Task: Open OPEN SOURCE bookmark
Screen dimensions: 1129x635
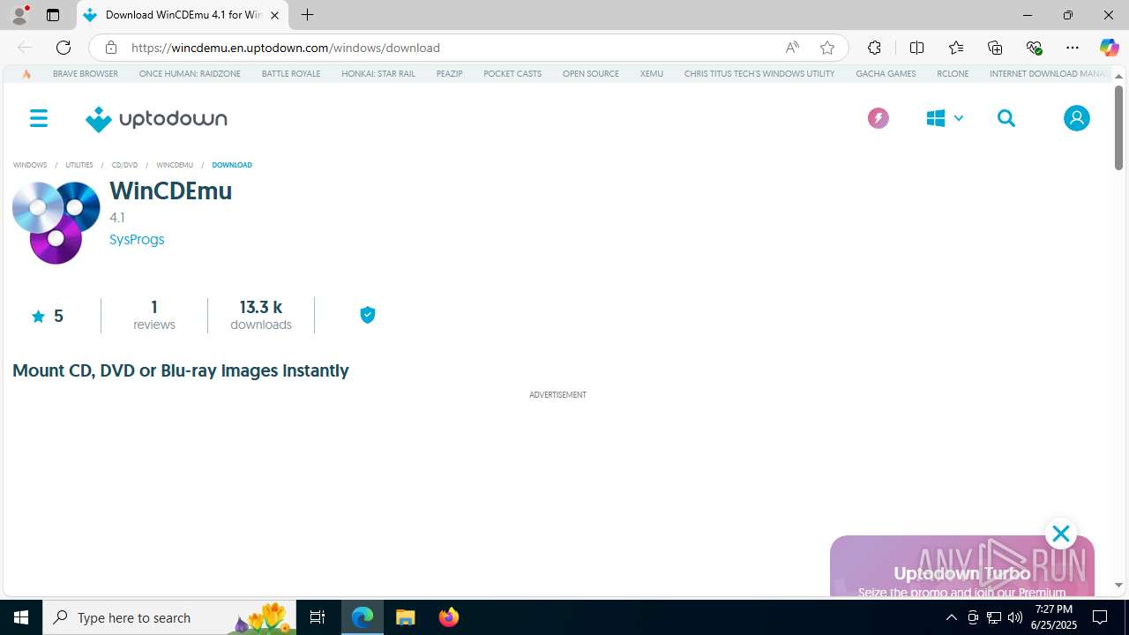Action: point(591,74)
